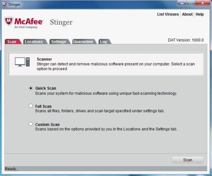Start scanning with the Scan button
This screenshot has height=176, width=212.
[188, 160]
